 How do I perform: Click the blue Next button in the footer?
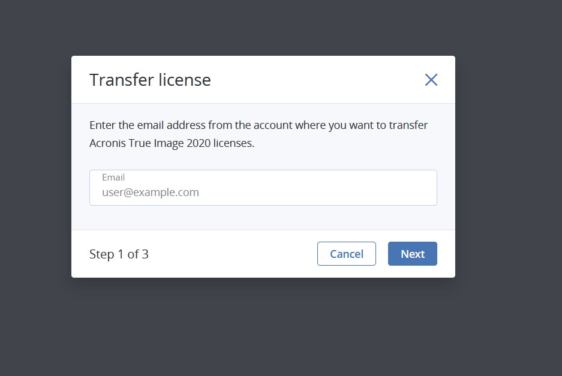(412, 254)
